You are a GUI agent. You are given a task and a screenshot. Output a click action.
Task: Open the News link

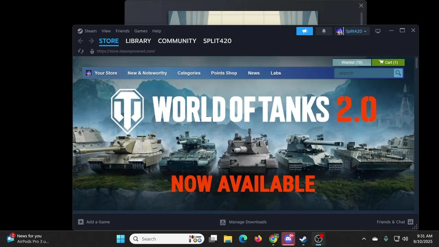(254, 73)
